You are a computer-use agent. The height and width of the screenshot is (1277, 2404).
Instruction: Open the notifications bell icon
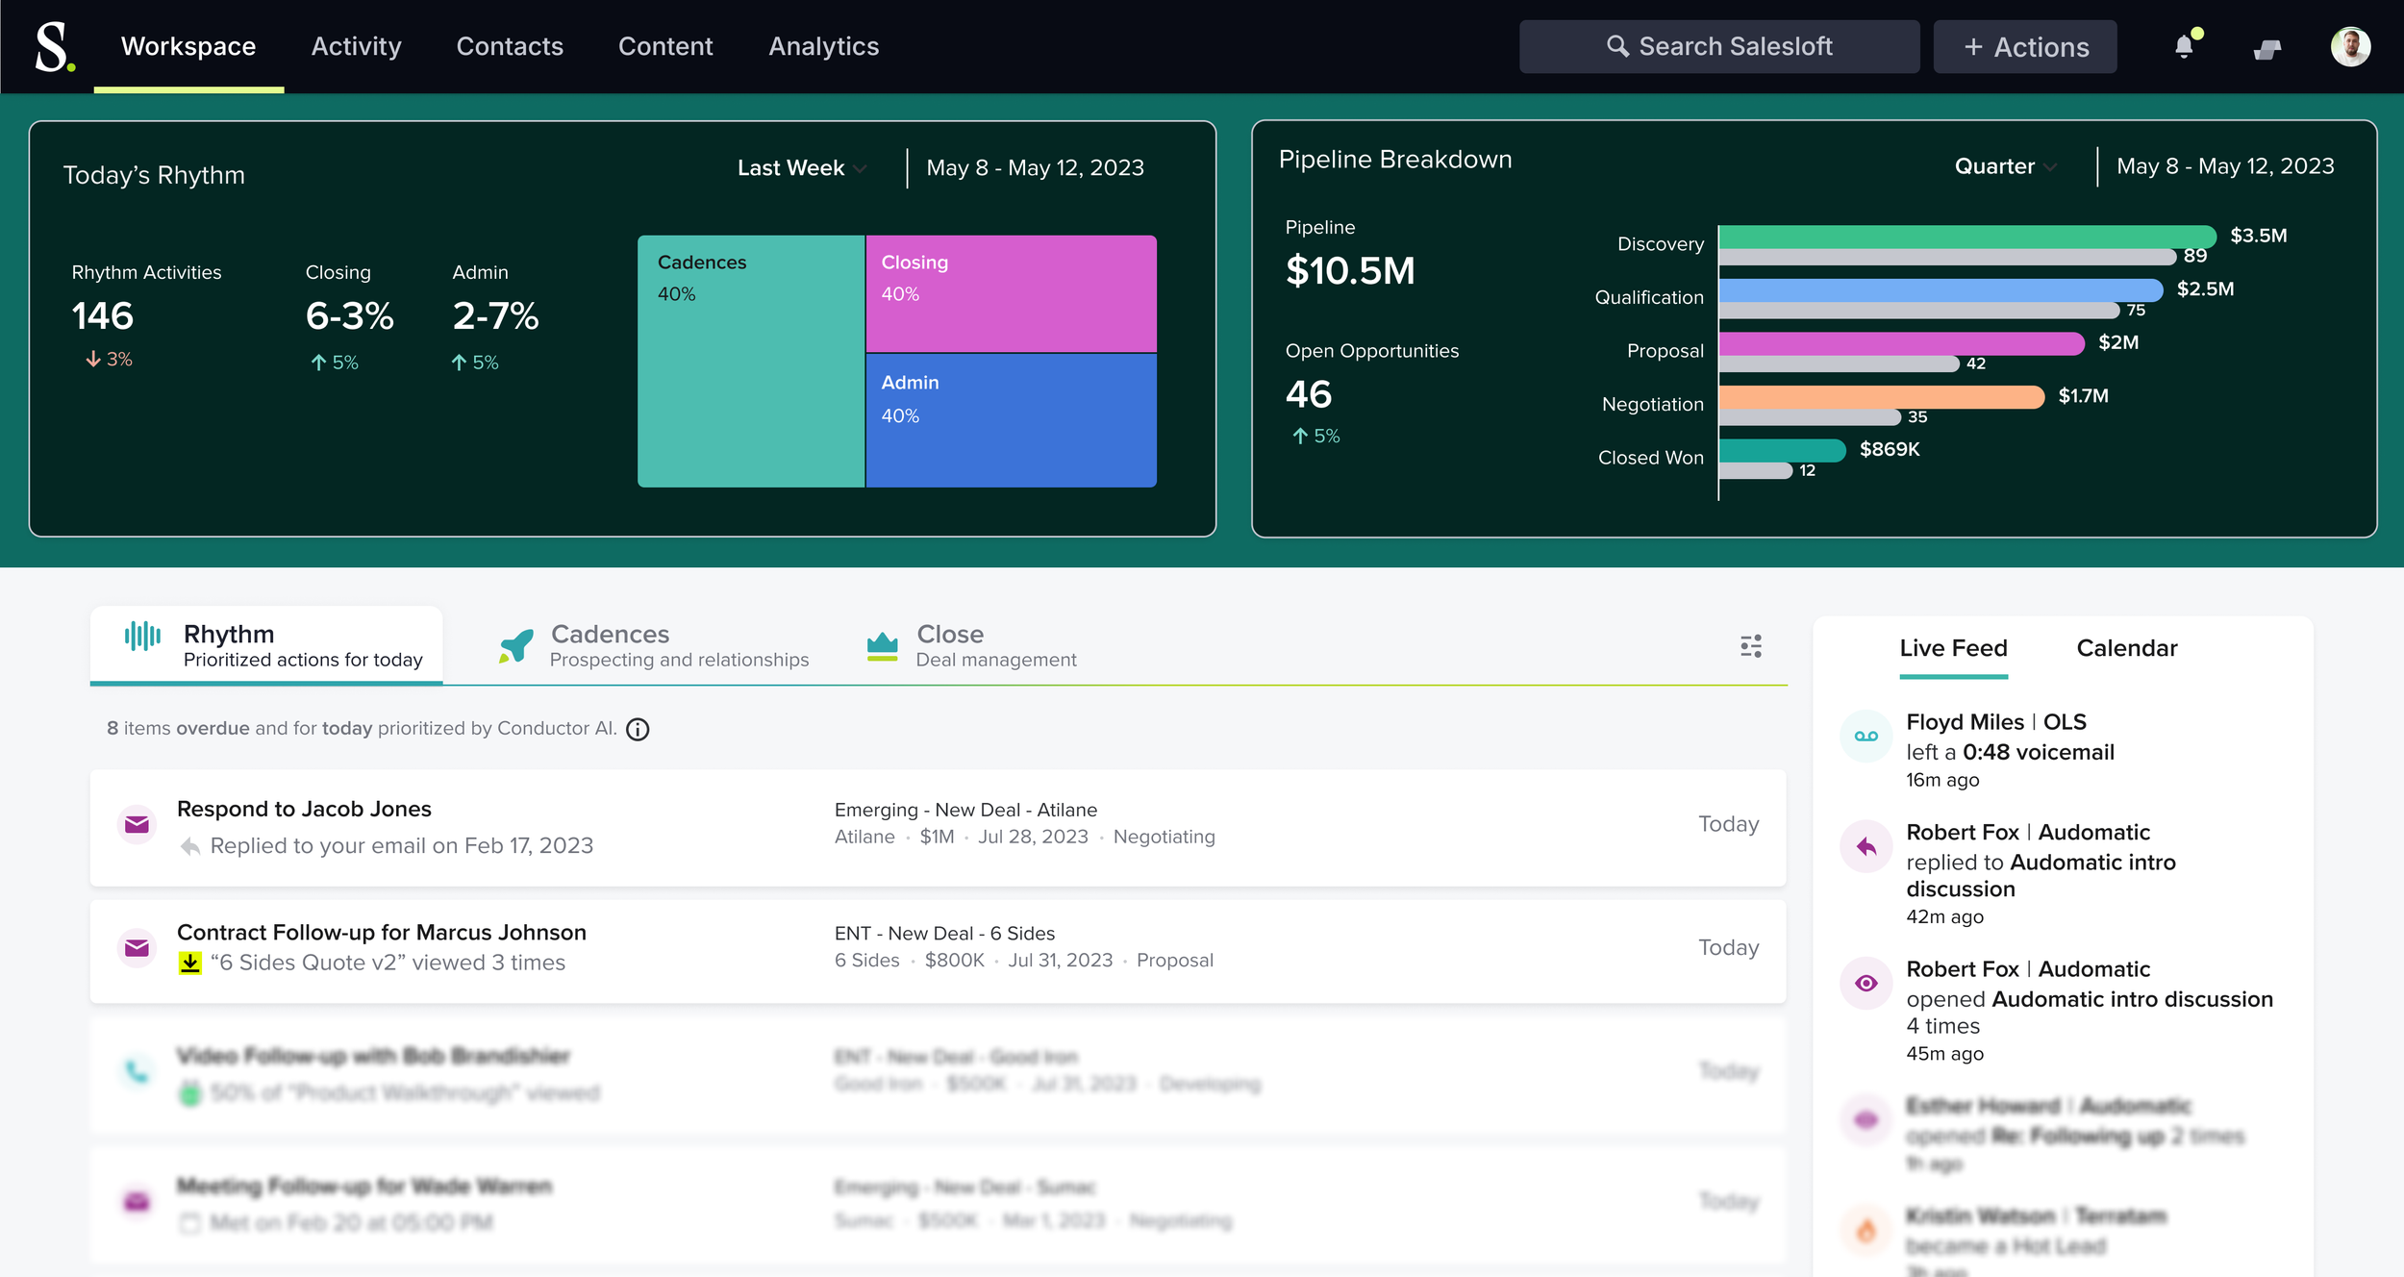click(2185, 45)
